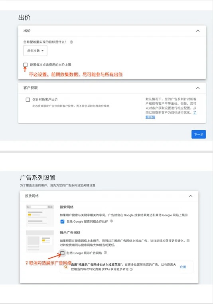
Task: Click the magnifier icon in the recommendation box
Action: pos(66,267)
